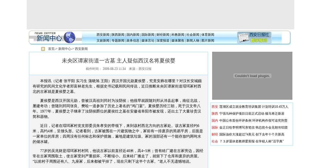Go to 媒体聚焦 section
This screenshot has width=321, height=168.
tap(178, 41)
